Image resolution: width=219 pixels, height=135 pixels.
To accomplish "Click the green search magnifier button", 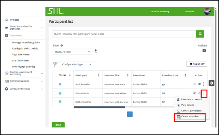I will coord(200,34).
